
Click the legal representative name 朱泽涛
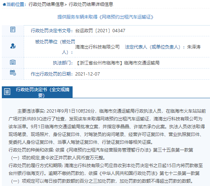pos(194,47)
